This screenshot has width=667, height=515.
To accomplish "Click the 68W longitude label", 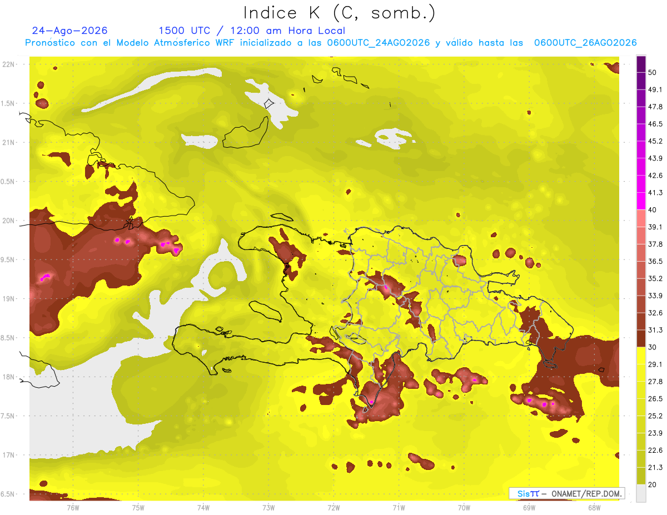I will (594, 507).
